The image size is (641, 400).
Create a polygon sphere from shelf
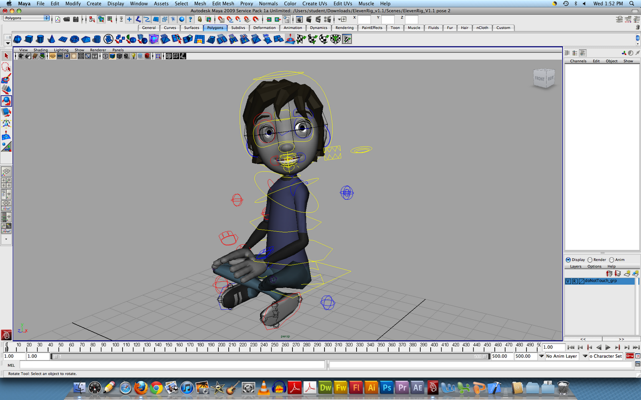18,39
